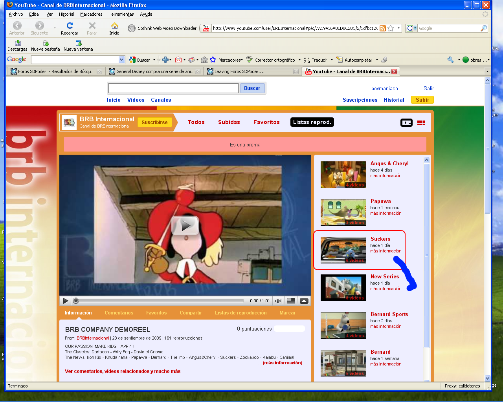Click the small play button in player controls
Screen dimensions: 503x402
click(65, 301)
